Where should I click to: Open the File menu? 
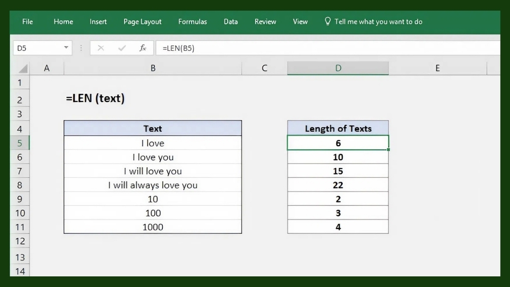pyautogui.click(x=27, y=21)
